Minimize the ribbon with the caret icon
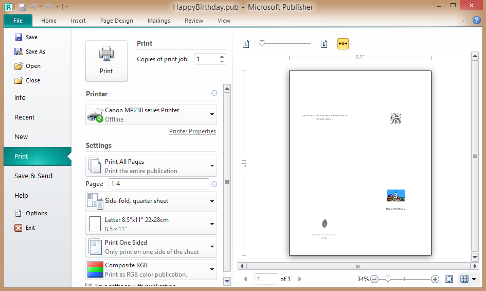The height and width of the screenshot is (291, 486). coord(465,21)
